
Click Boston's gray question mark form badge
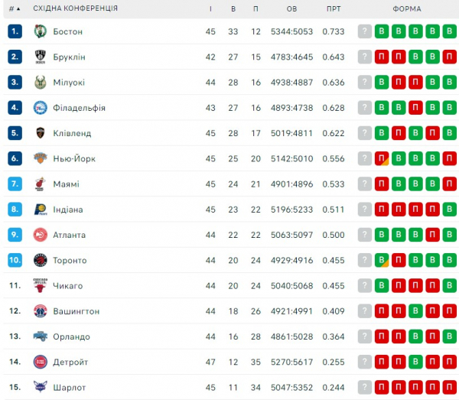click(365, 31)
